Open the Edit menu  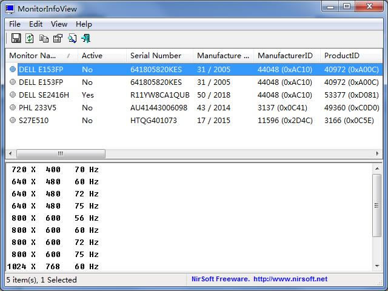tap(36, 24)
